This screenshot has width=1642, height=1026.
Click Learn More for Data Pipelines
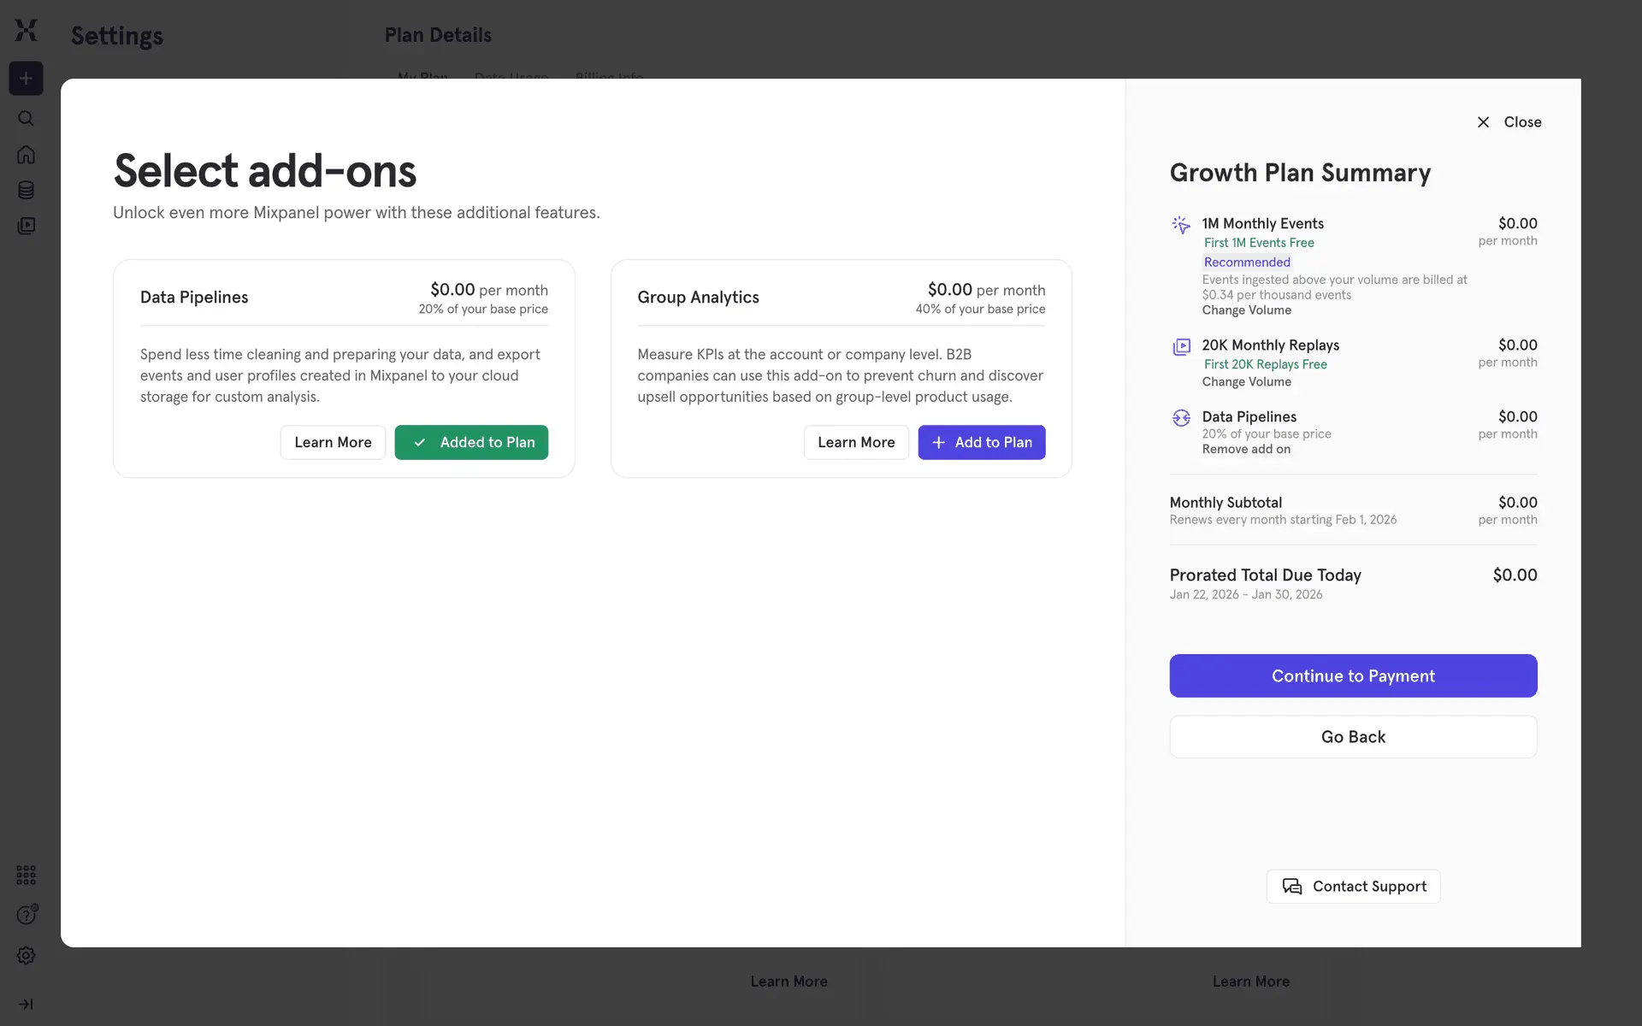333,442
